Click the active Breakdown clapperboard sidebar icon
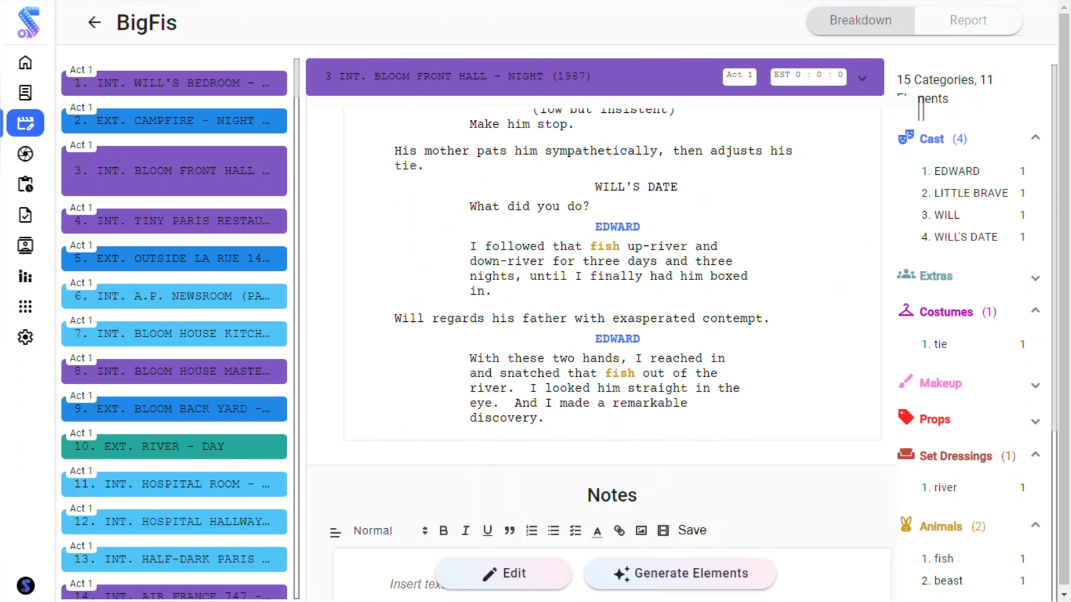The width and height of the screenshot is (1071, 602). coord(25,123)
